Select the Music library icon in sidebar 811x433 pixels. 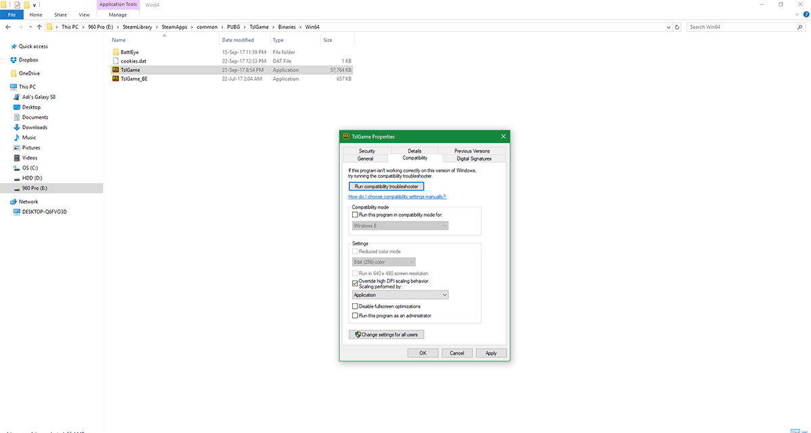coord(17,137)
